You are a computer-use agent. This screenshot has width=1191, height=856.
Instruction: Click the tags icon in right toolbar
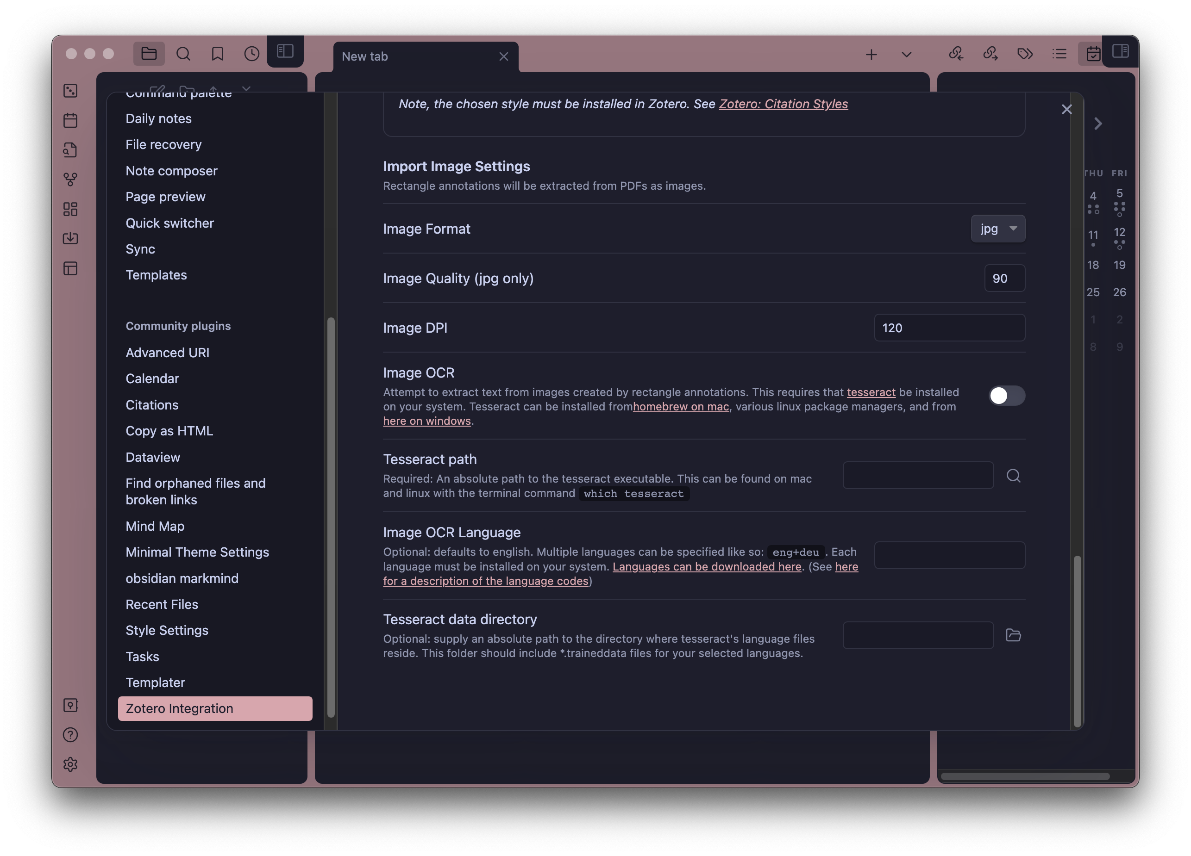pyautogui.click(x=1025, y=54)
